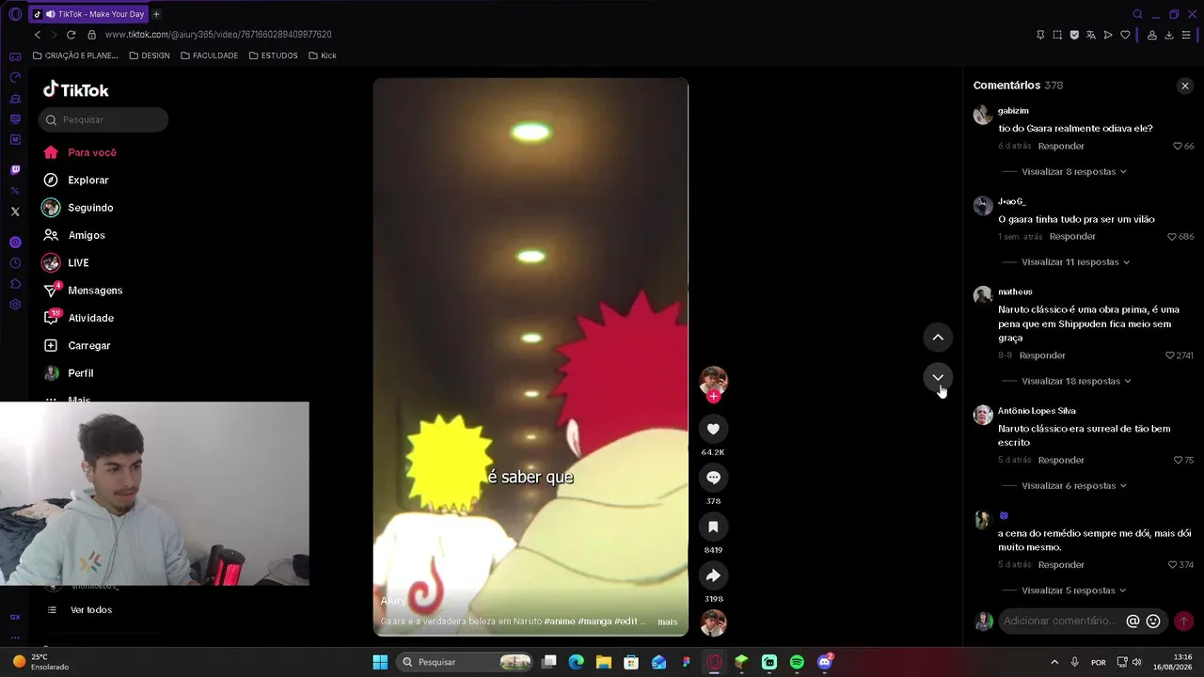Screen dimensions: 1204x677
Task: Open Opera sidebar settings gear
Action: point(15,305)
